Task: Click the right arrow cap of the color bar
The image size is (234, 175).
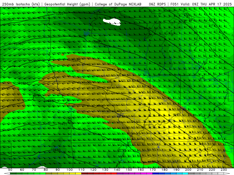Action: click(227, 173)
